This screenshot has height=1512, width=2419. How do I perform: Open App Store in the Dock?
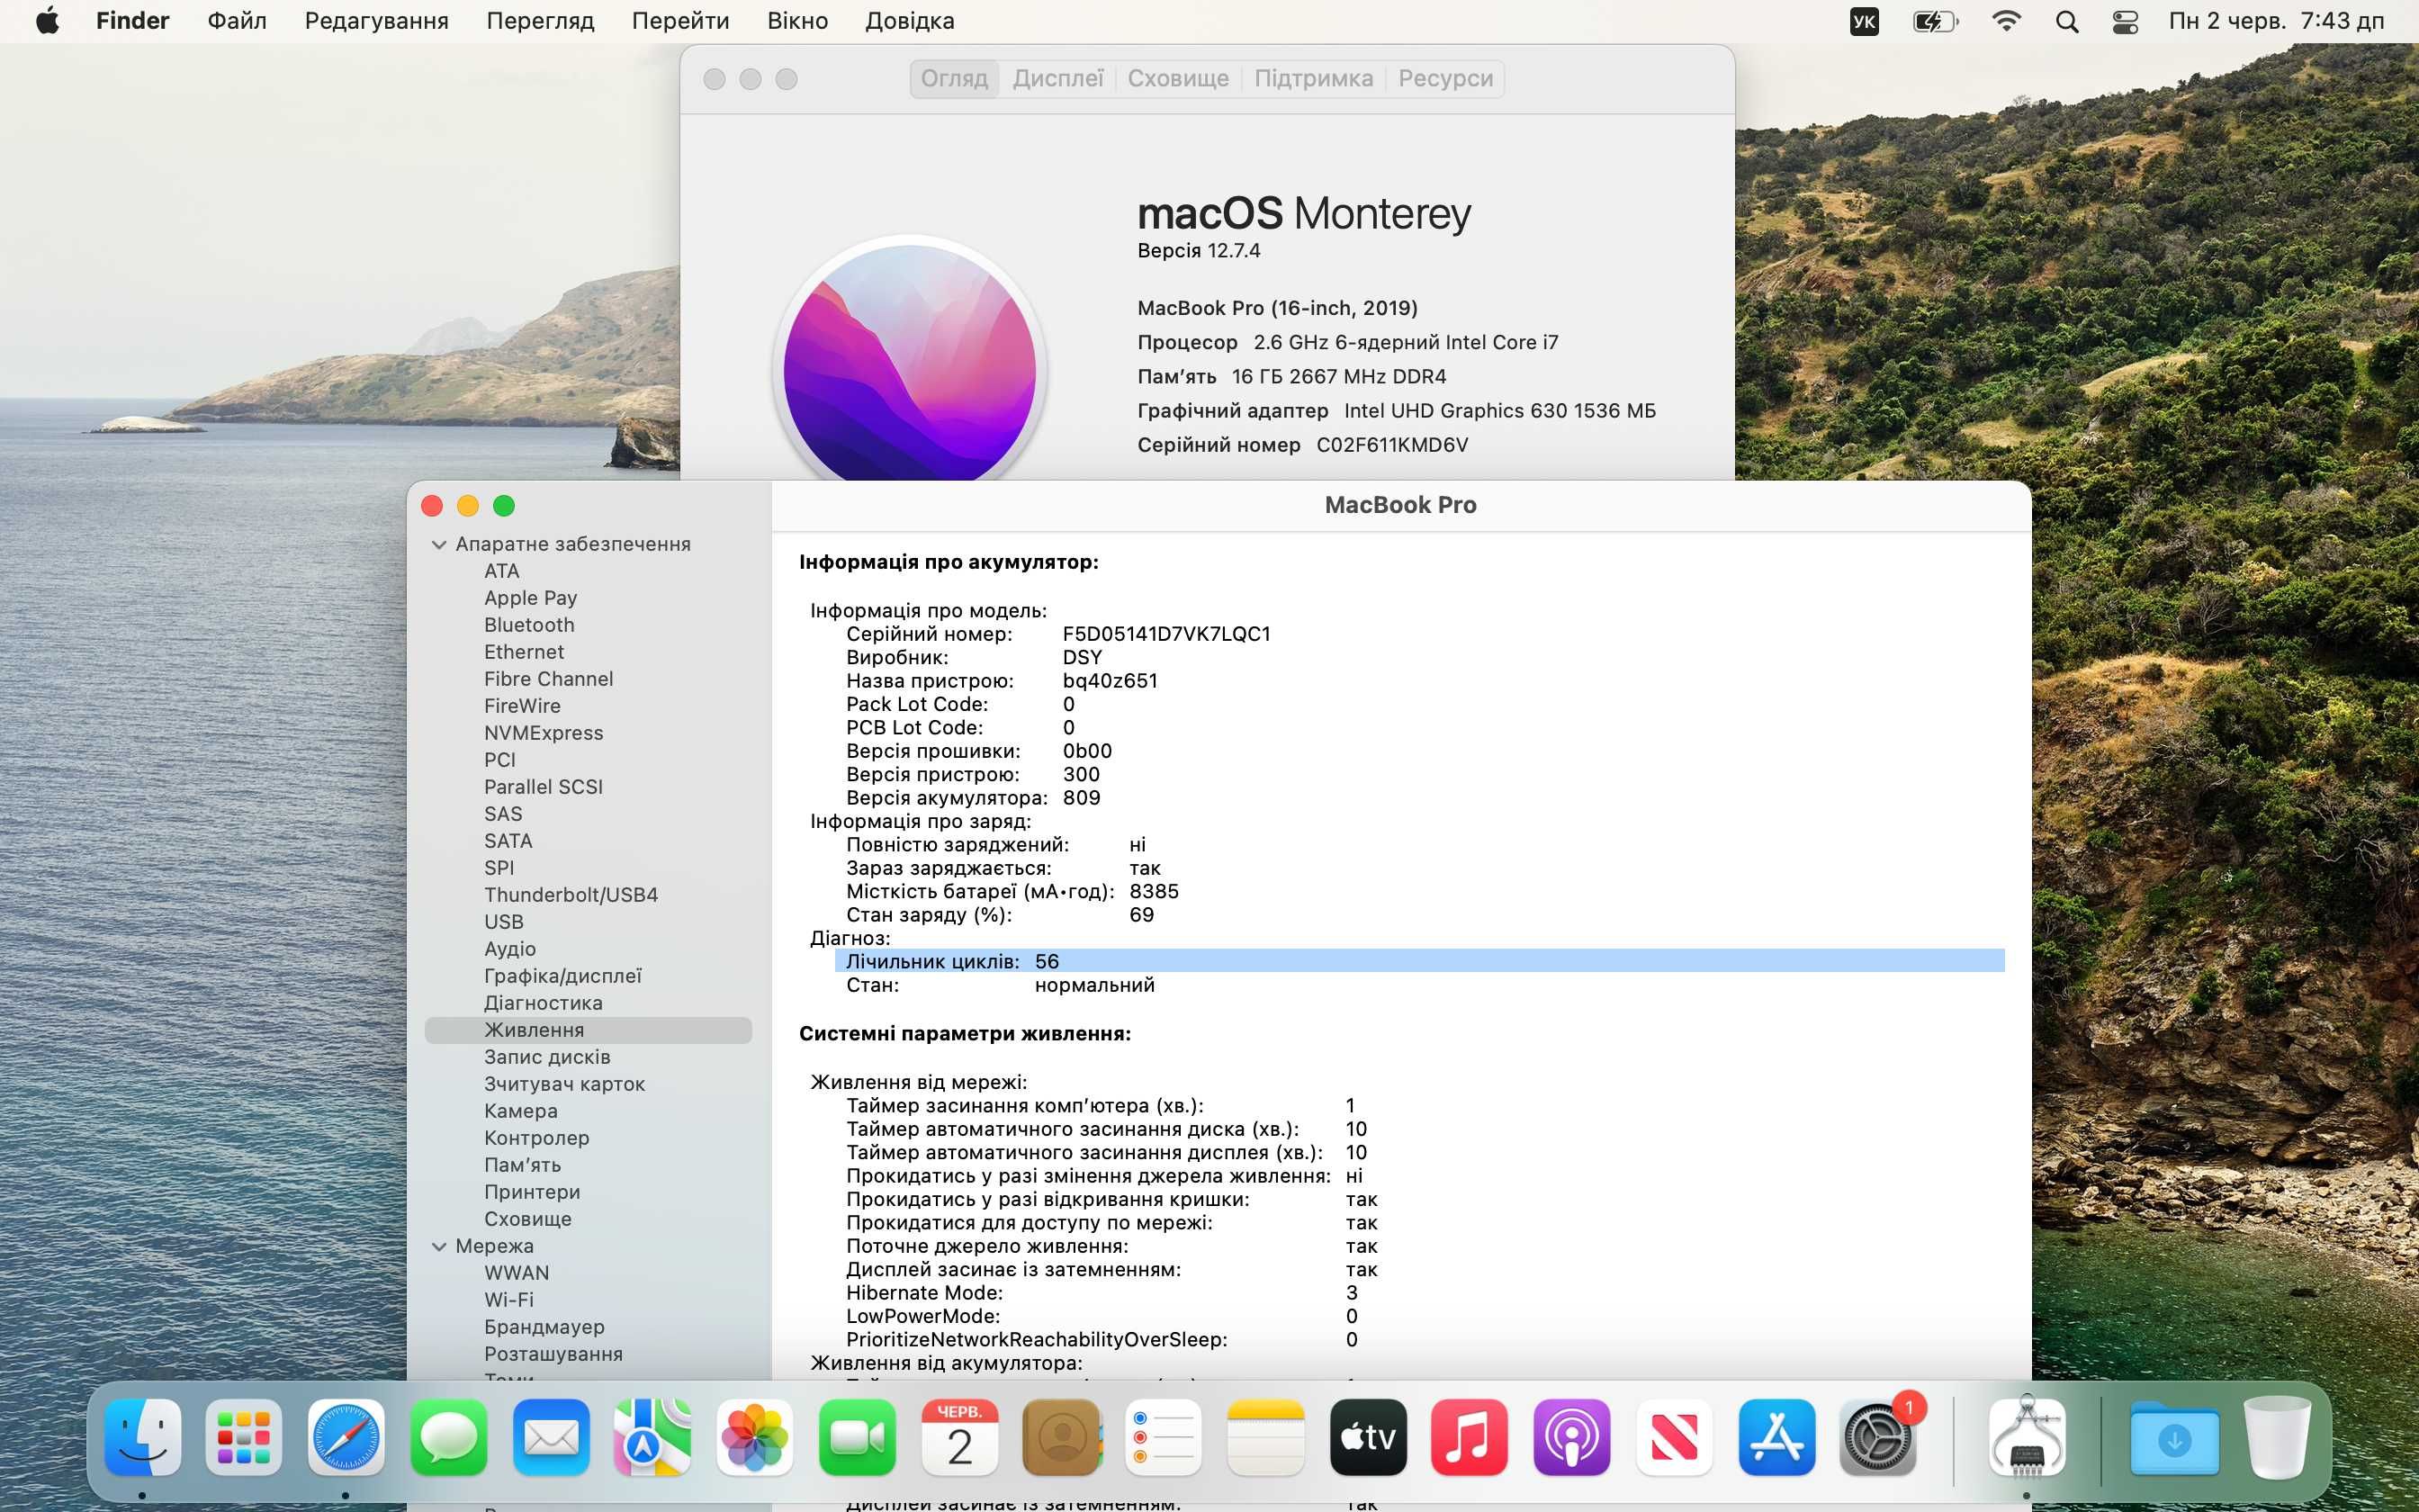pos(1776,1438)
